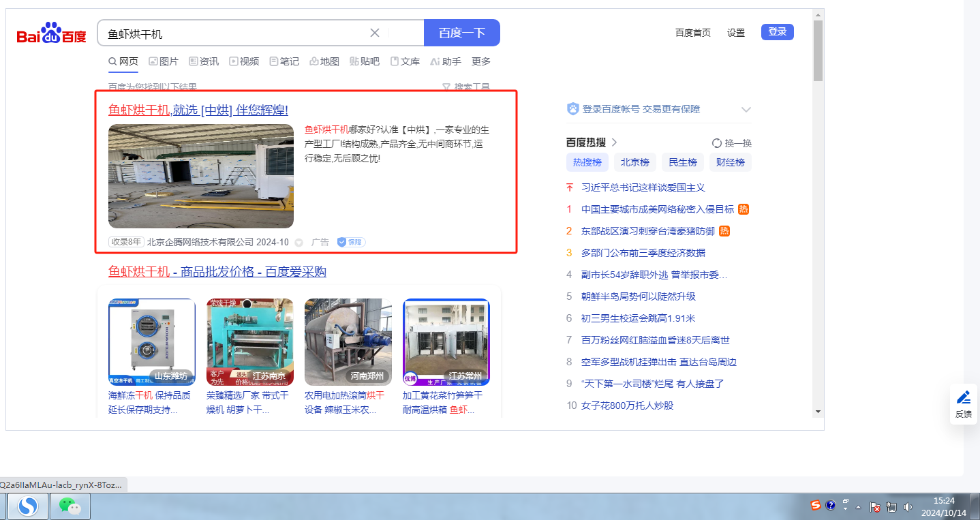980x520 pixels.
Task: Click the blue help question-mark tray icon
Action: [x=831, y=506]
